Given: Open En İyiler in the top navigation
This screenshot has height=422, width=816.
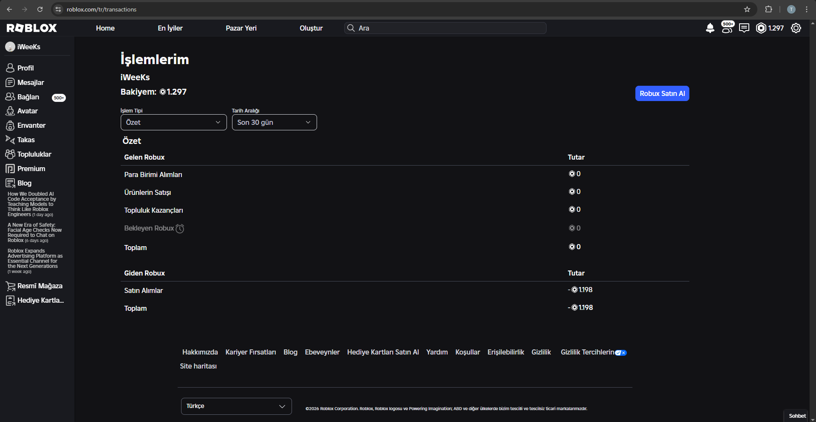Looking at the screenshot, I should [170, 28].
